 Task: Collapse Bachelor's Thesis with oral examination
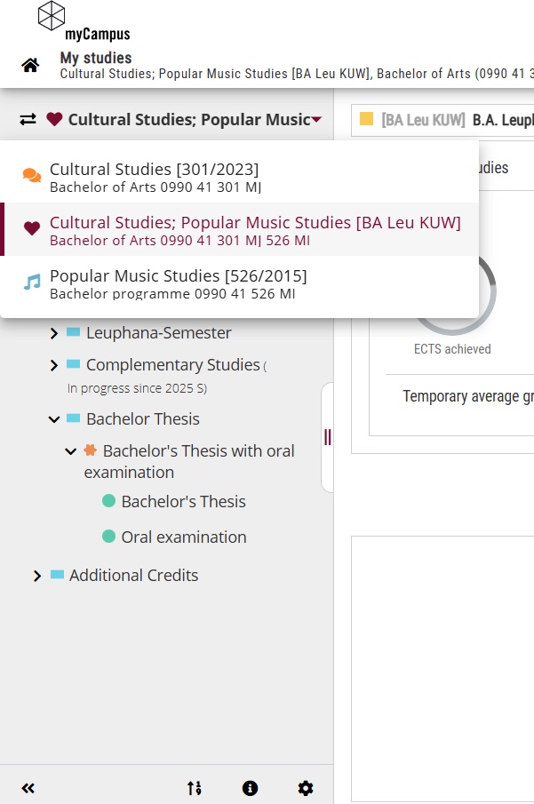[71, 451]
